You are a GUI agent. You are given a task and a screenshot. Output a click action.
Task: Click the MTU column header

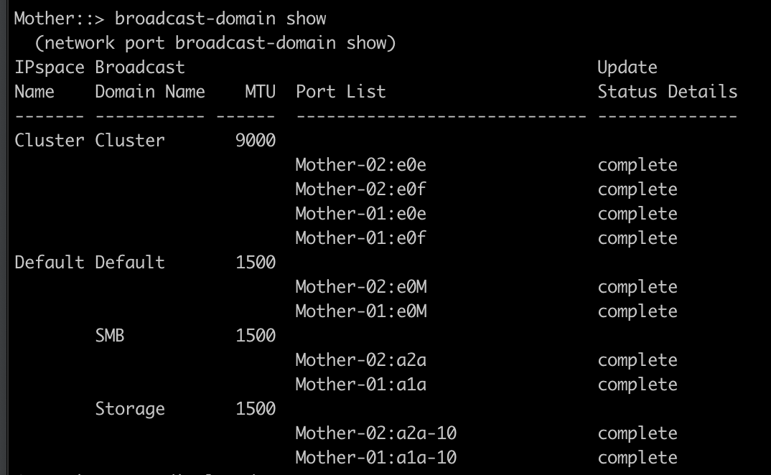pos(260,92)
